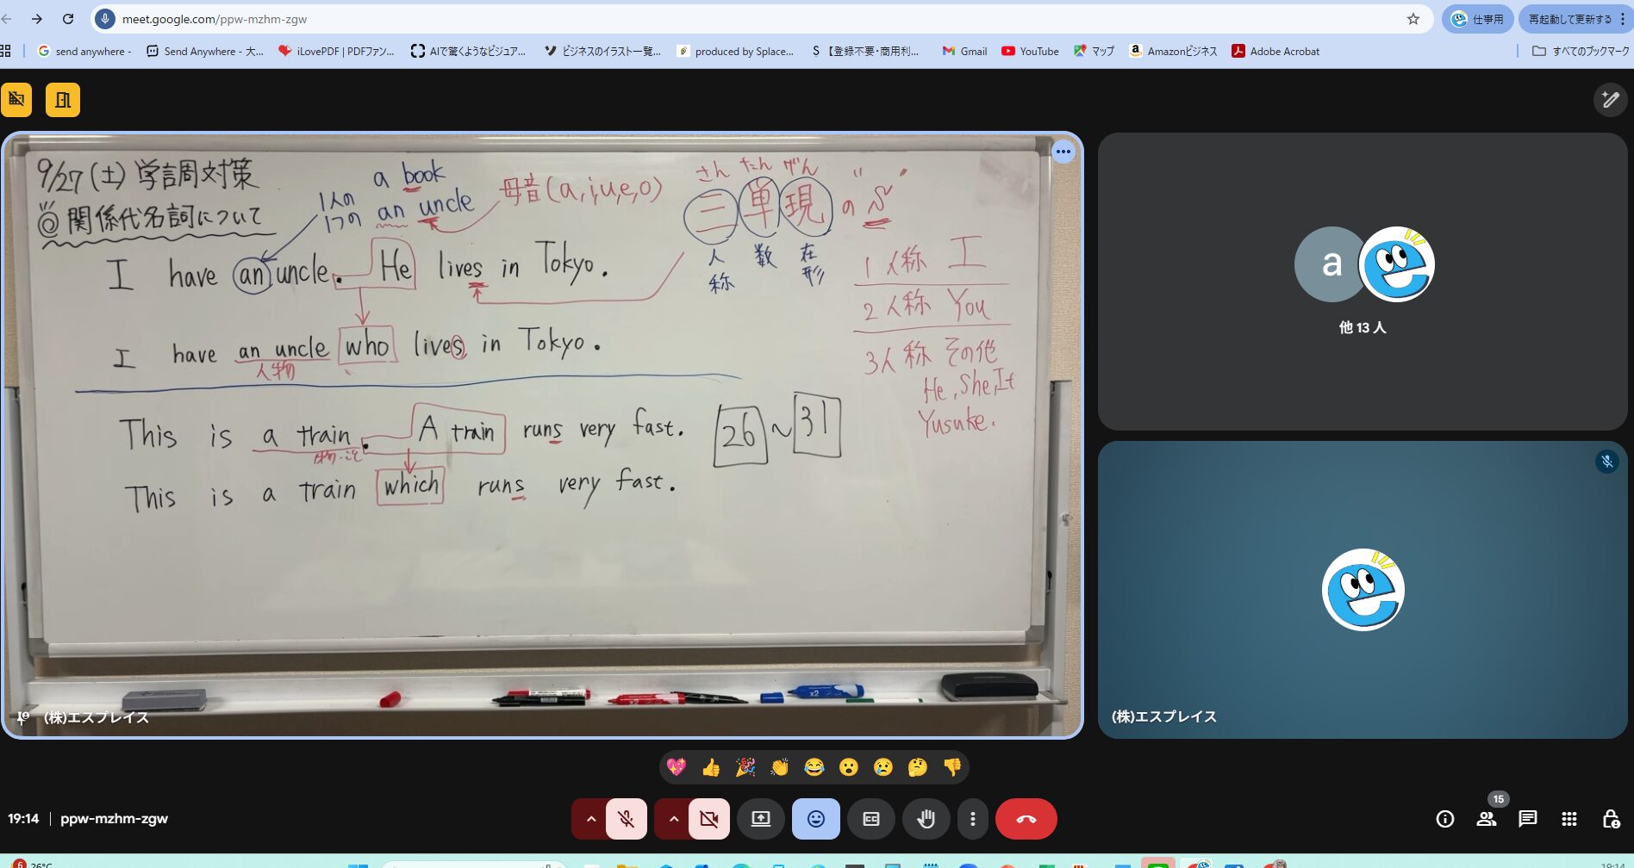Expand audio settings arrow beside microphone

pyautogui.click(x=590, y=819)
